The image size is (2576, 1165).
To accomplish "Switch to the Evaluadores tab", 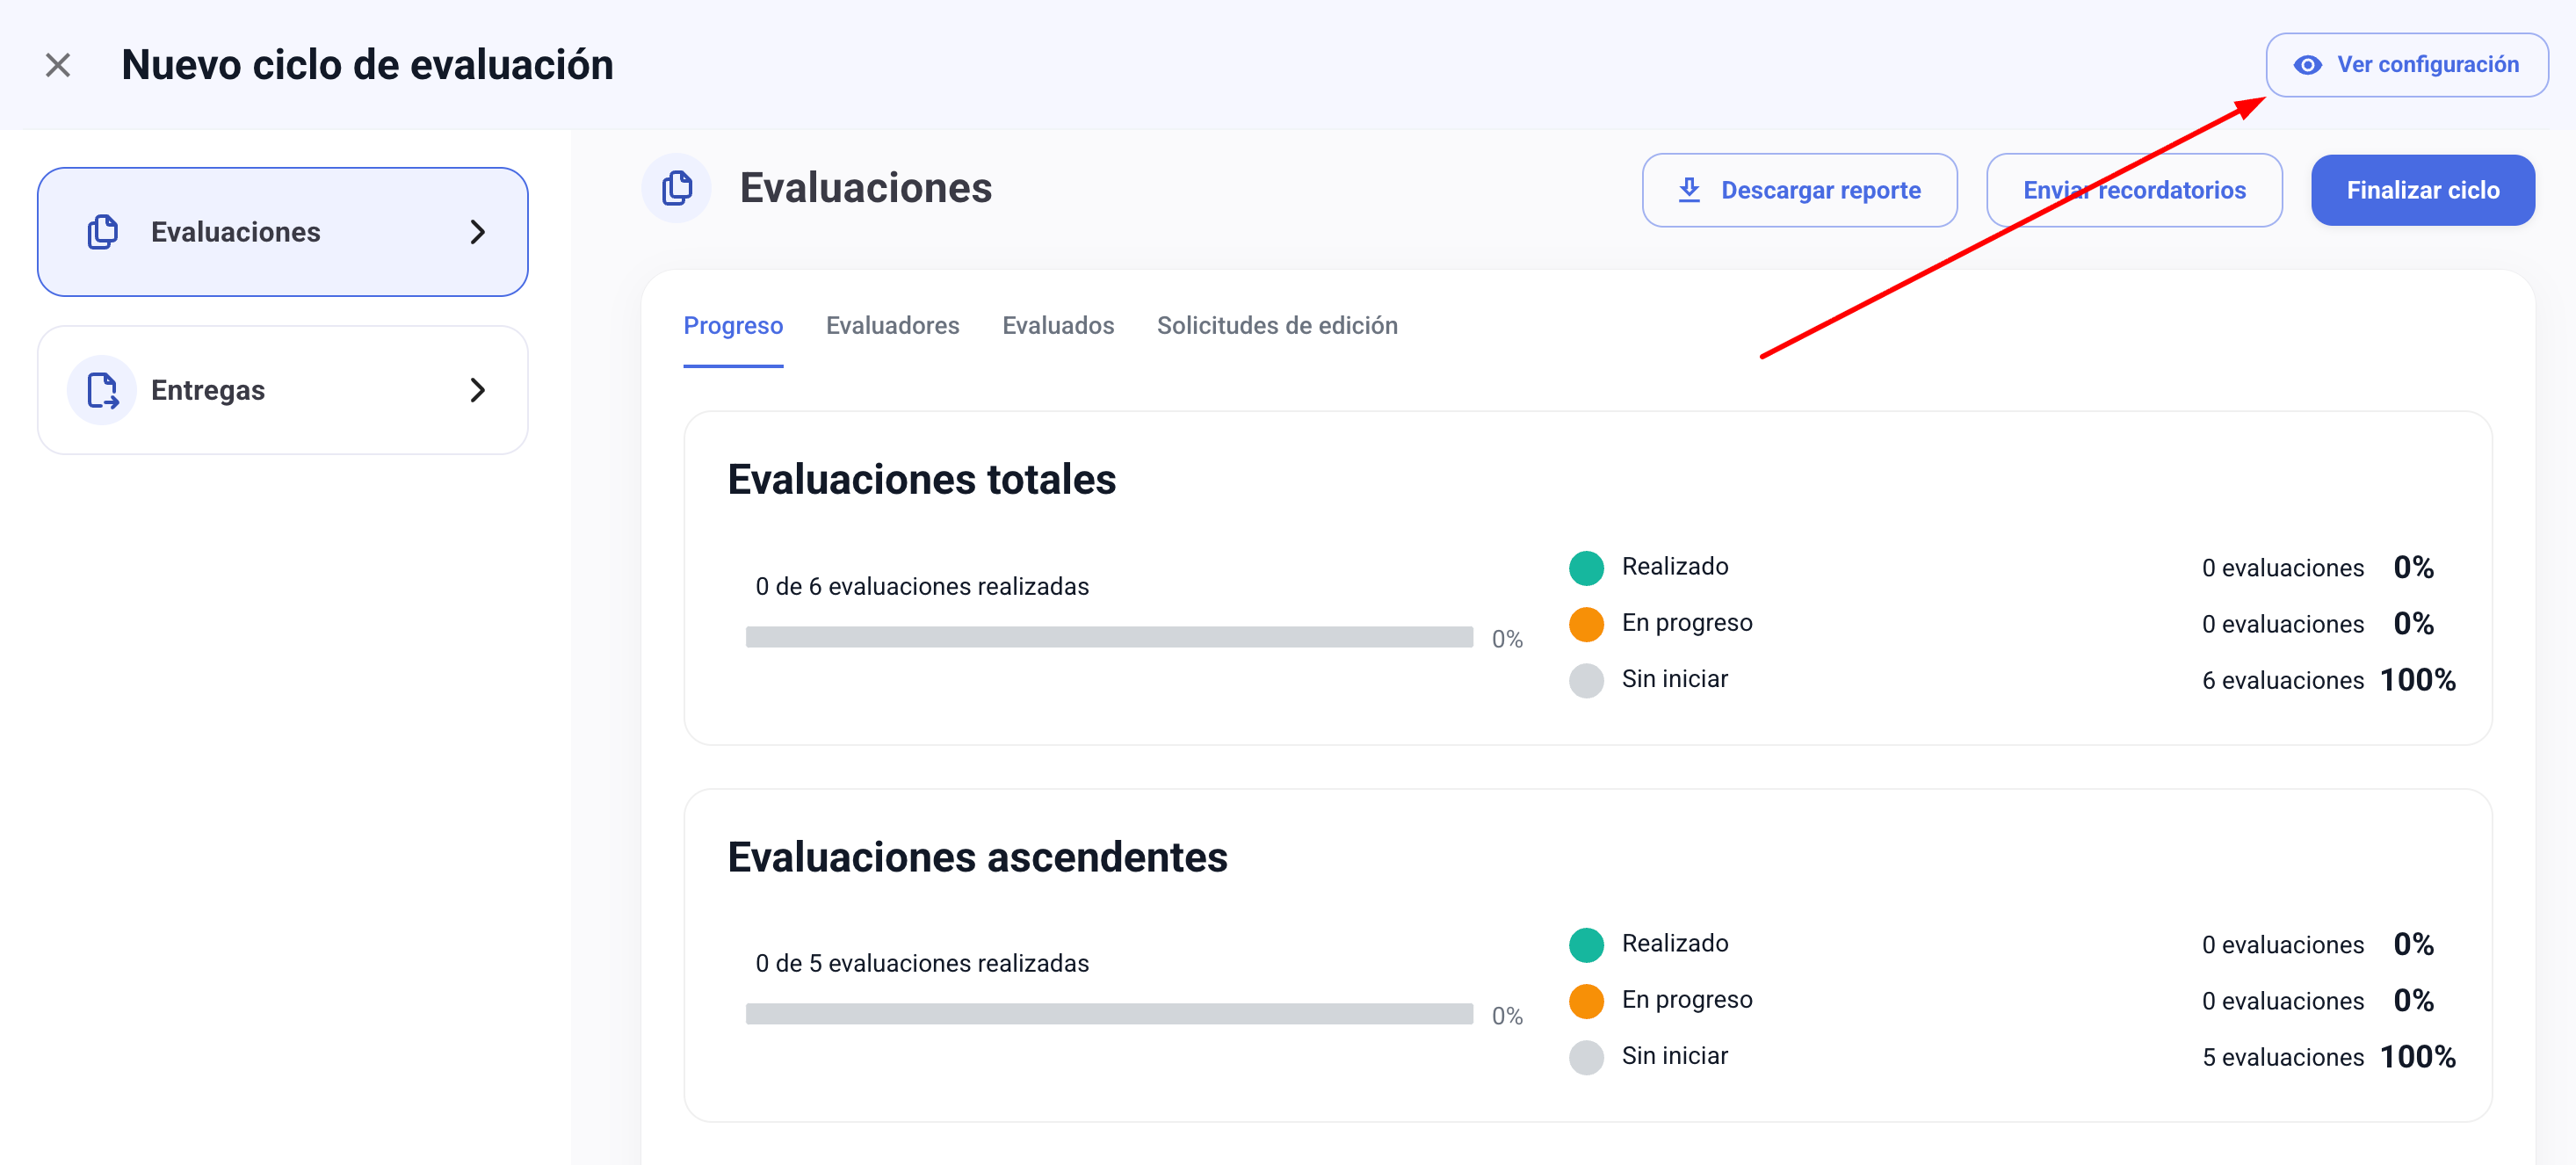I will [x=892, y=326].
